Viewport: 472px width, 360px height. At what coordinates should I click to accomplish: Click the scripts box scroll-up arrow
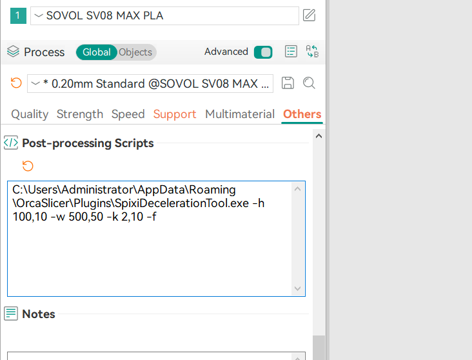click(x=298, y=189)
